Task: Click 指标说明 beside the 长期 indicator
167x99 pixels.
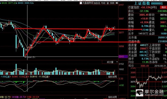Action: click(112, 97)
